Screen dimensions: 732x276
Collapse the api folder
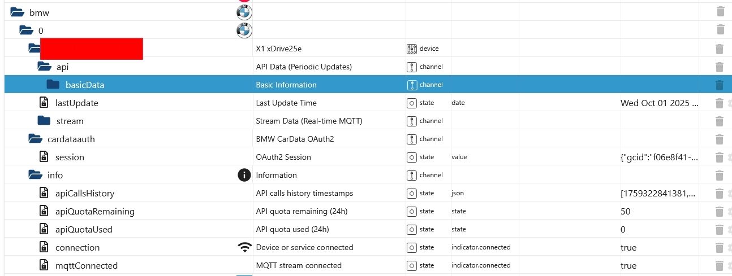(x=44, y=67)
